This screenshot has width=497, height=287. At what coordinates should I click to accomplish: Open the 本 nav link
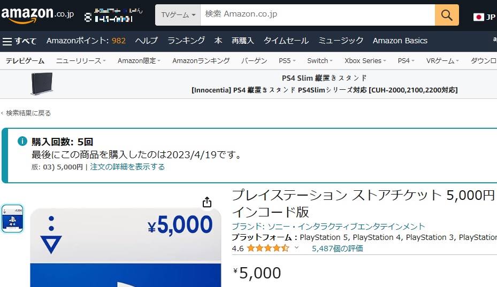[x=218, y=41]
